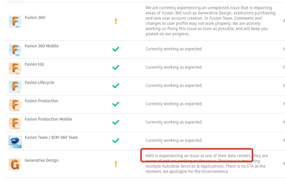Click the Fusion 360 product icon

point(15,22)
